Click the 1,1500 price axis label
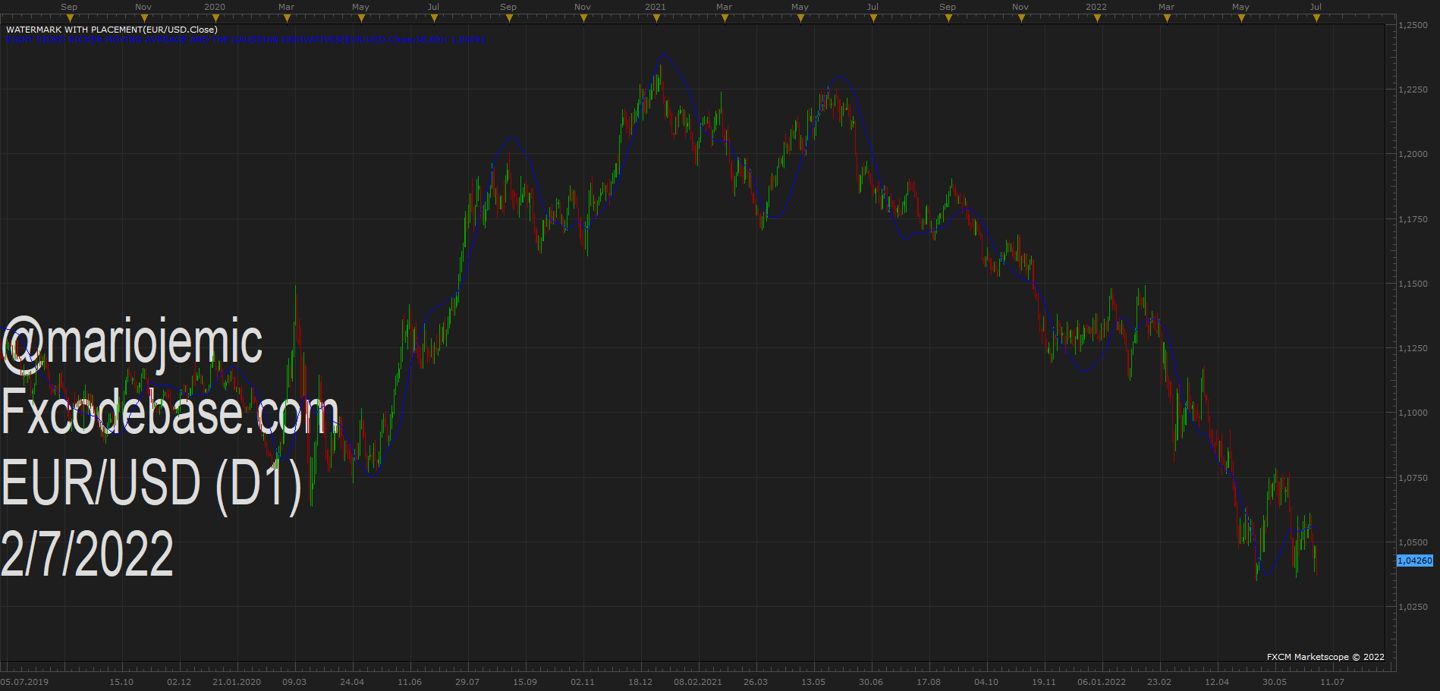The height and width of the screenshot is (691, 1440). 1413,284
